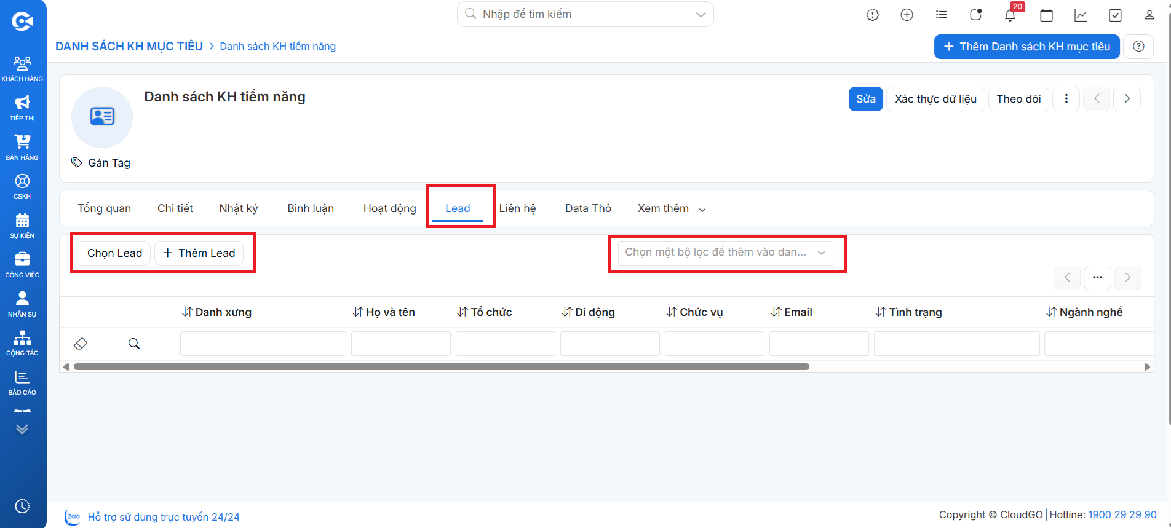Open the alert exclamation icon in top bar

872,15
